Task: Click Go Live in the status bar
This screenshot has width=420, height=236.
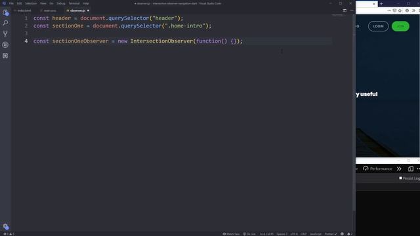Action: [249, 234]
